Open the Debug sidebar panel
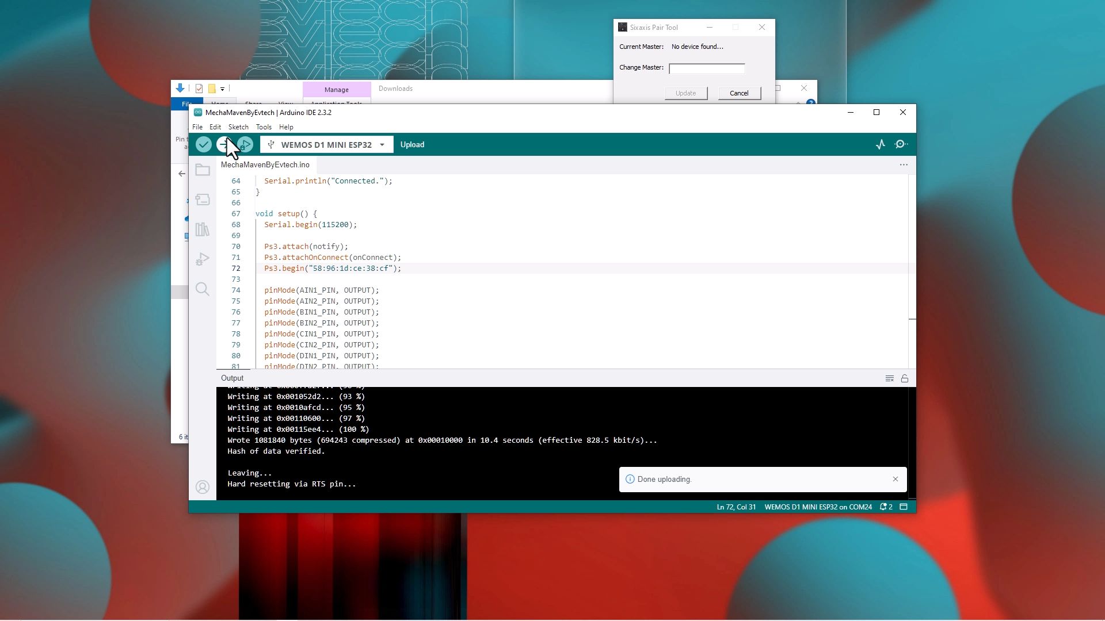This screenshot has height=621, width=1105. coord(203,259)
